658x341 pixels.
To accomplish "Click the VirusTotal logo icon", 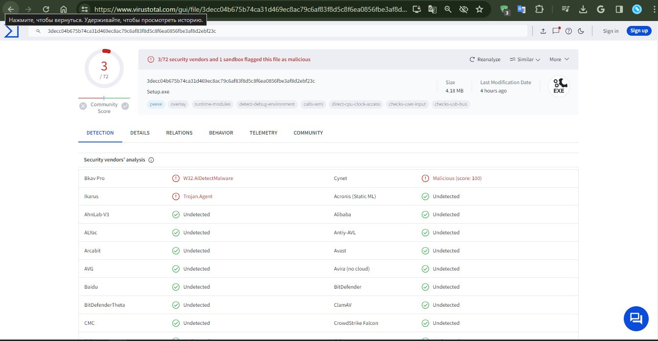I will pyautogui.click(x=11, y=31).
